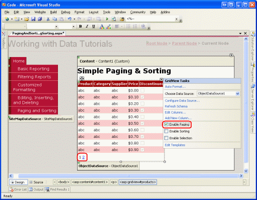Screen dimensions: 257x200
Task: Click the Auto Format link
Action: click(175, 86)
